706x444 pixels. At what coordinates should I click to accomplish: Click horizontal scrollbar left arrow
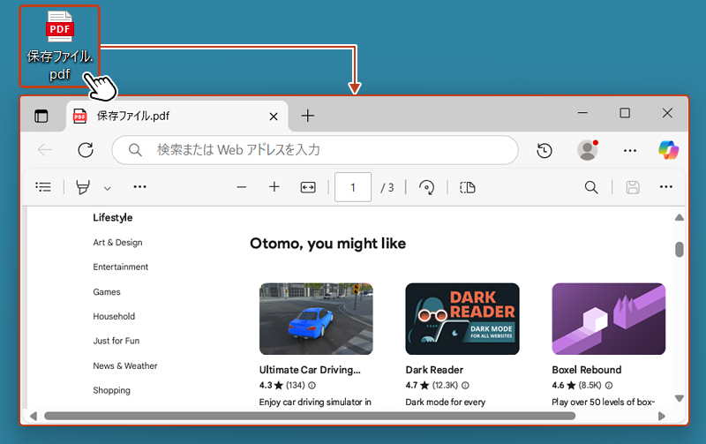(33, 416)
